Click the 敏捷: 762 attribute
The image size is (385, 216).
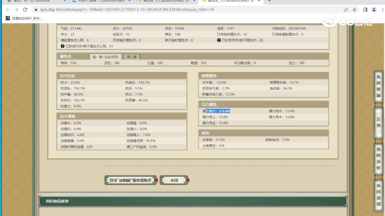click(x=199, y=63)
